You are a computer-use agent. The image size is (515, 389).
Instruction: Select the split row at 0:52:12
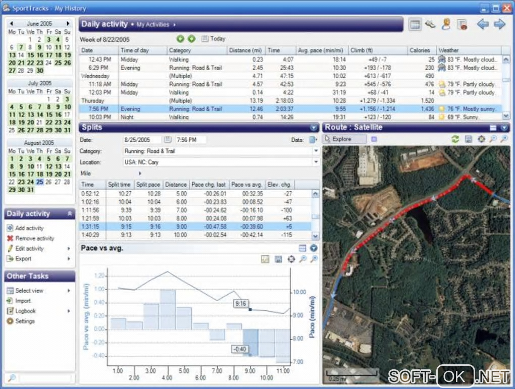195,194
